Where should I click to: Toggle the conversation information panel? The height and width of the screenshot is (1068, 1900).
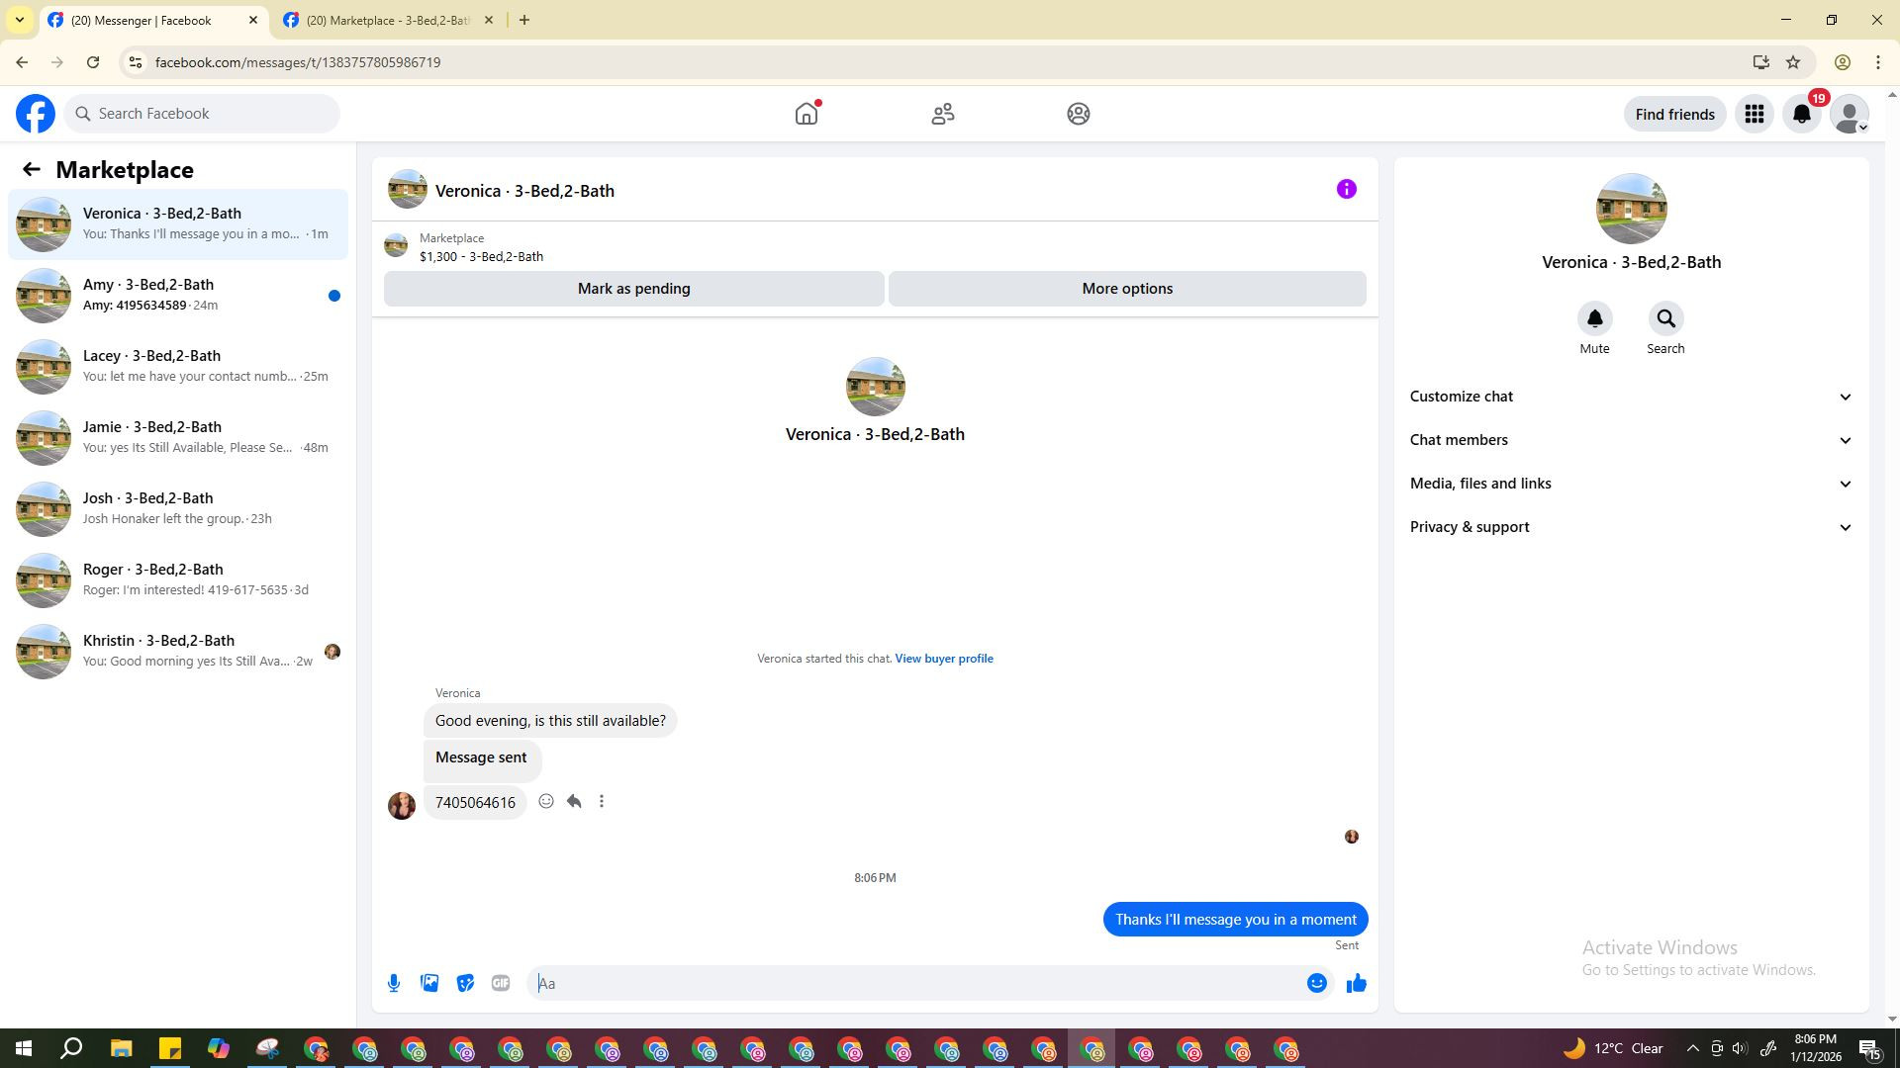(x=1346, y=189)
